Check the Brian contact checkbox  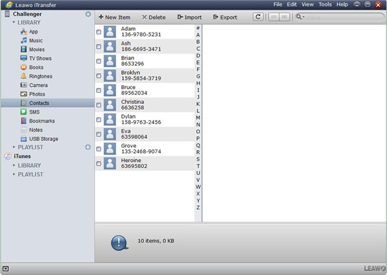coord(99,61)
